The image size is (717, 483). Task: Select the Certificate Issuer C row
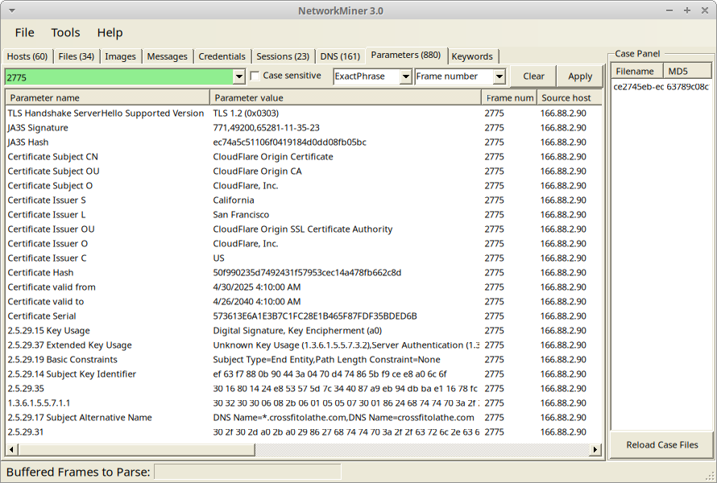(x=304, y=258)
